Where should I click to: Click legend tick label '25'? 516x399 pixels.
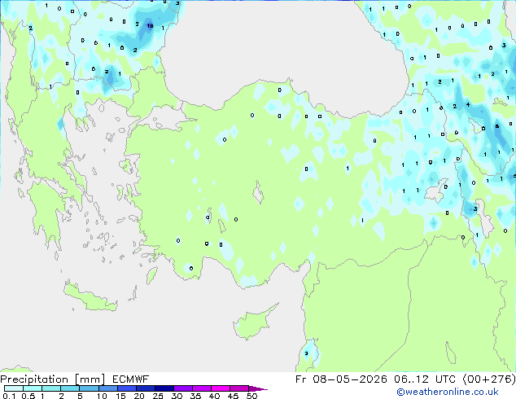[158, 396]
